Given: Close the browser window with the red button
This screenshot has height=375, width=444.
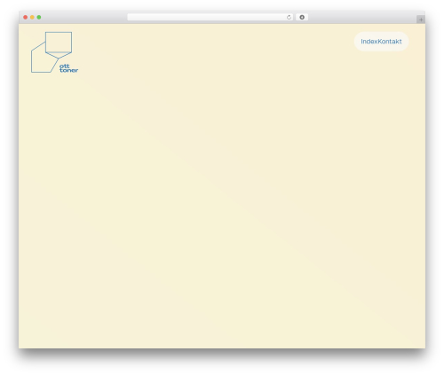Looking at the screenshot, I should (x=26, y=18).
